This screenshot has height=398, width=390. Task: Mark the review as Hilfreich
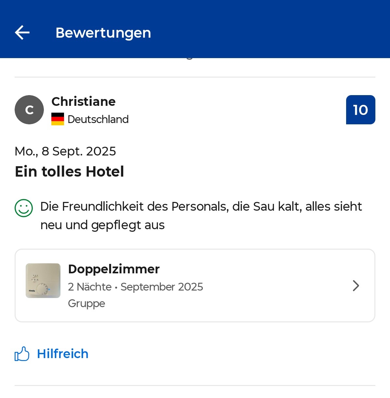pos(63,354)
